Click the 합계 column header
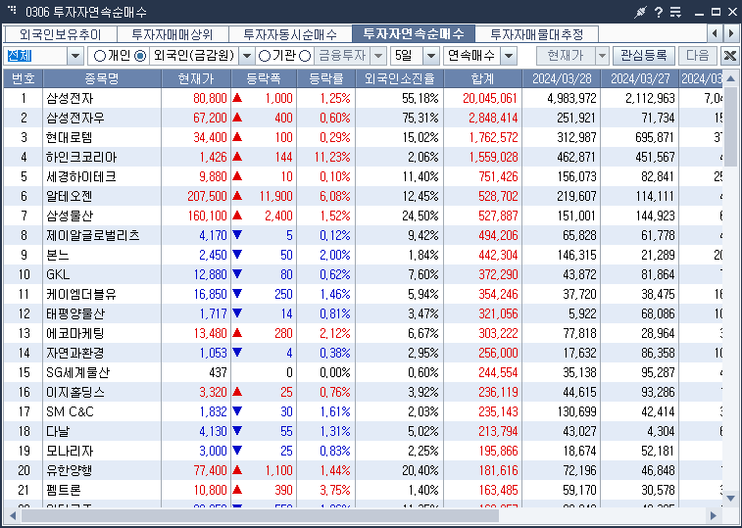This screenshot has width=742, height=528. (x=482, y=78)
